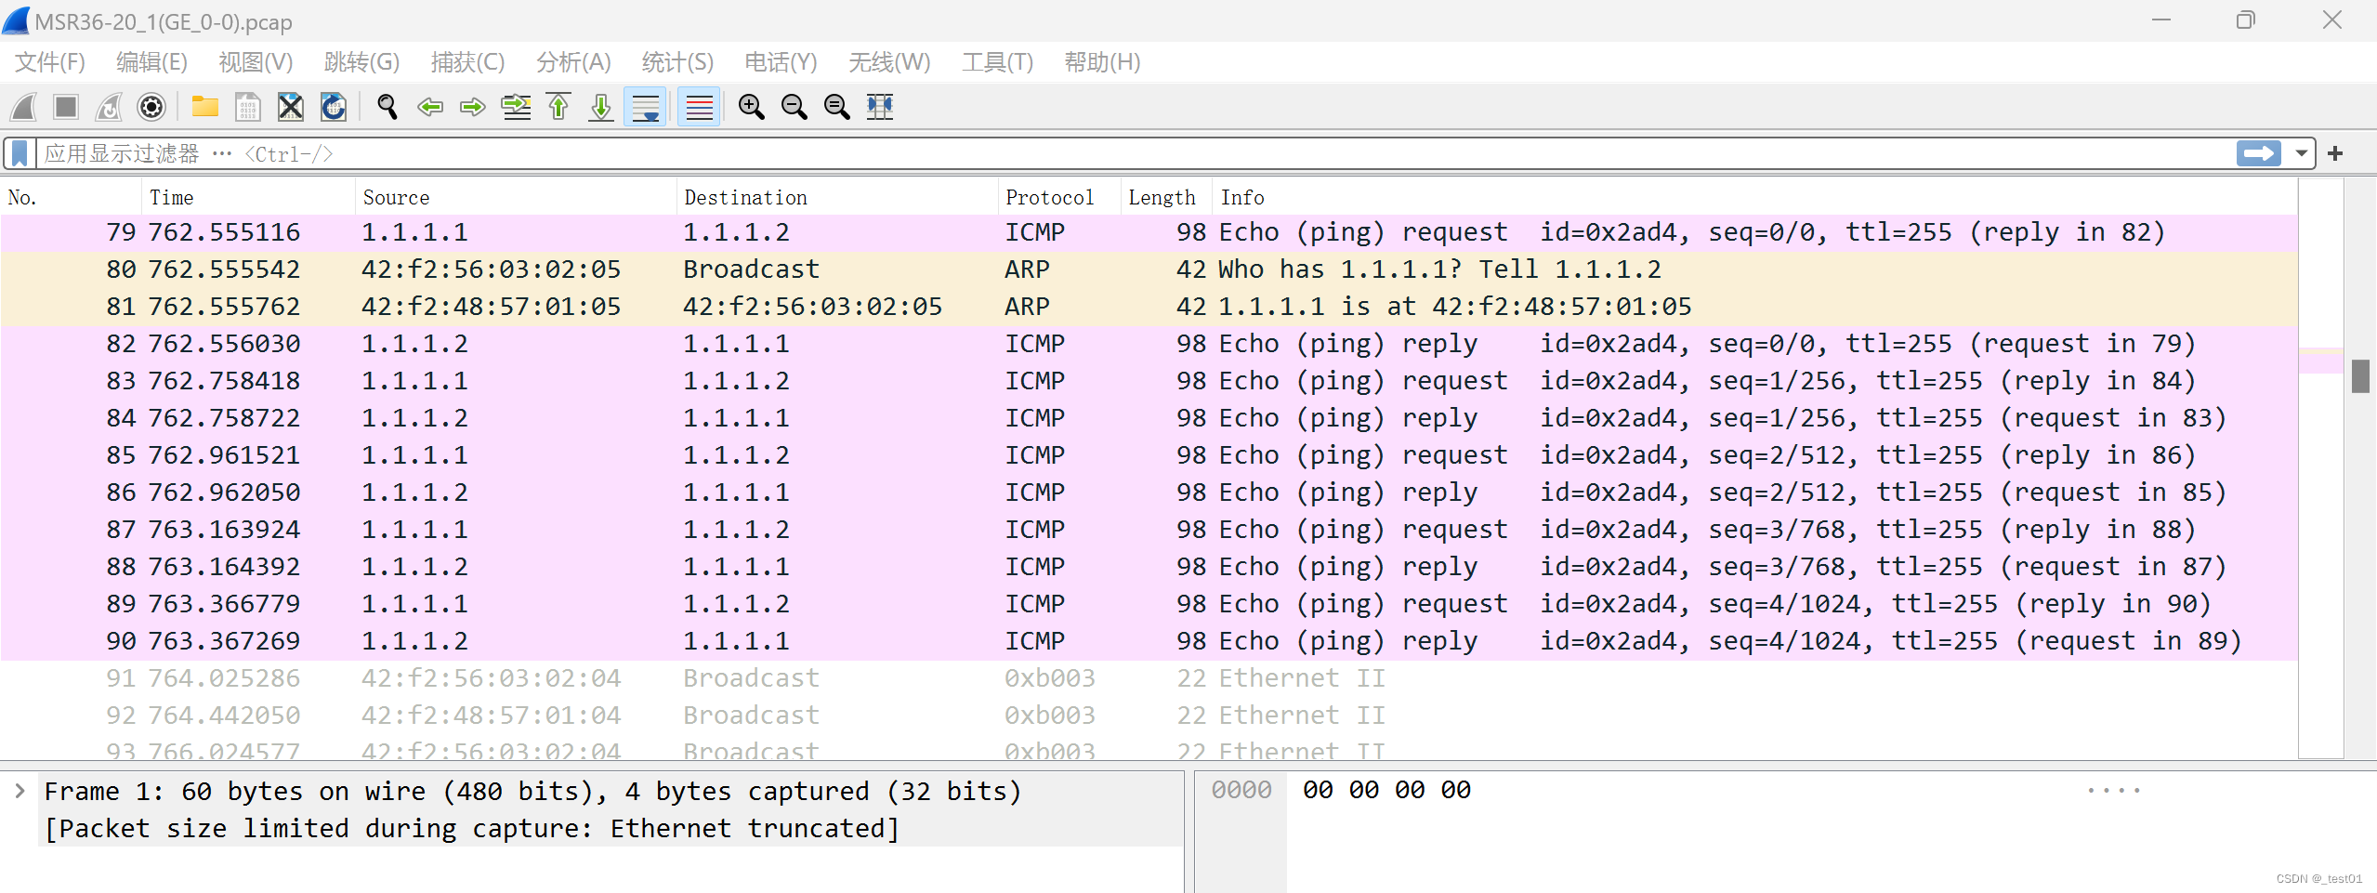This screenshot has width=2377, height=893.
Task: Add a display filter button plus
Action: (2335, 153)
